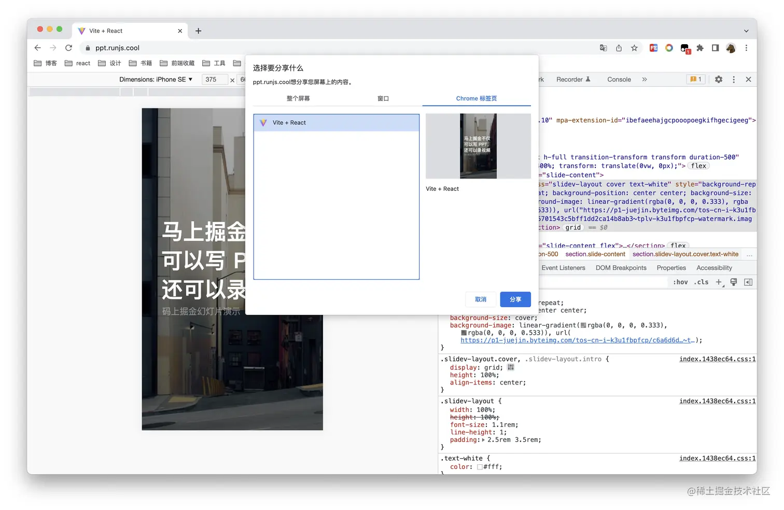The height and width of the screenshot is (510, 784).
Task: Open the 前端收藏 bookmarks folder
Action: [177, 63]
